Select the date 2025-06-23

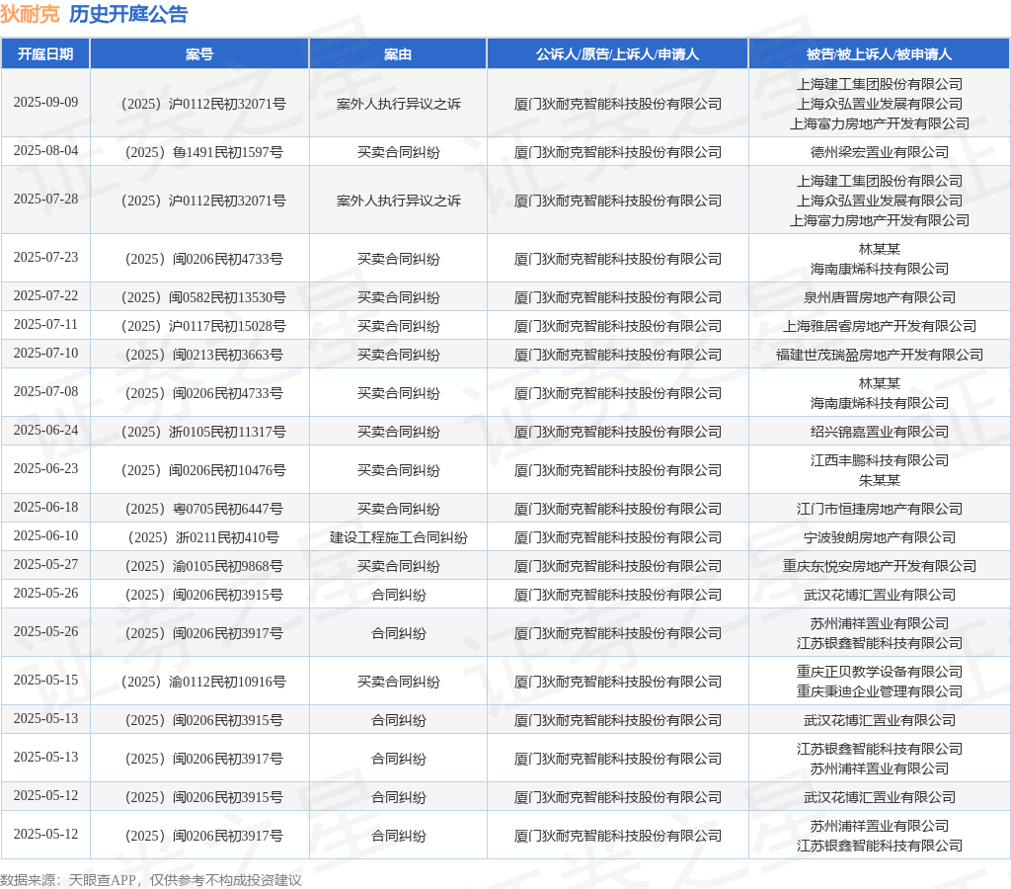(45, 468)
